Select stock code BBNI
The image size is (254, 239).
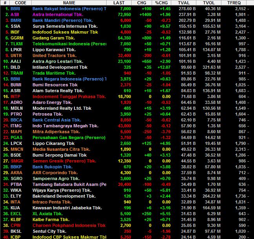[15, 79]
